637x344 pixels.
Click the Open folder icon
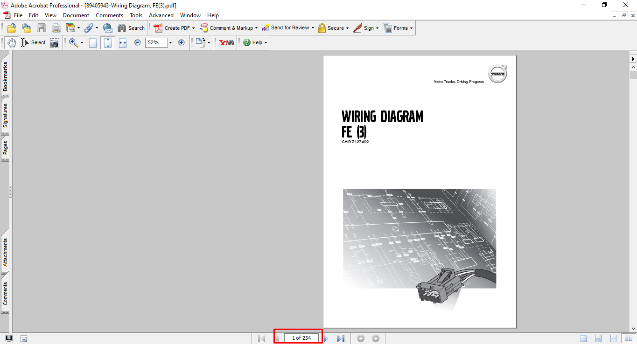click(x=12, y=28)
